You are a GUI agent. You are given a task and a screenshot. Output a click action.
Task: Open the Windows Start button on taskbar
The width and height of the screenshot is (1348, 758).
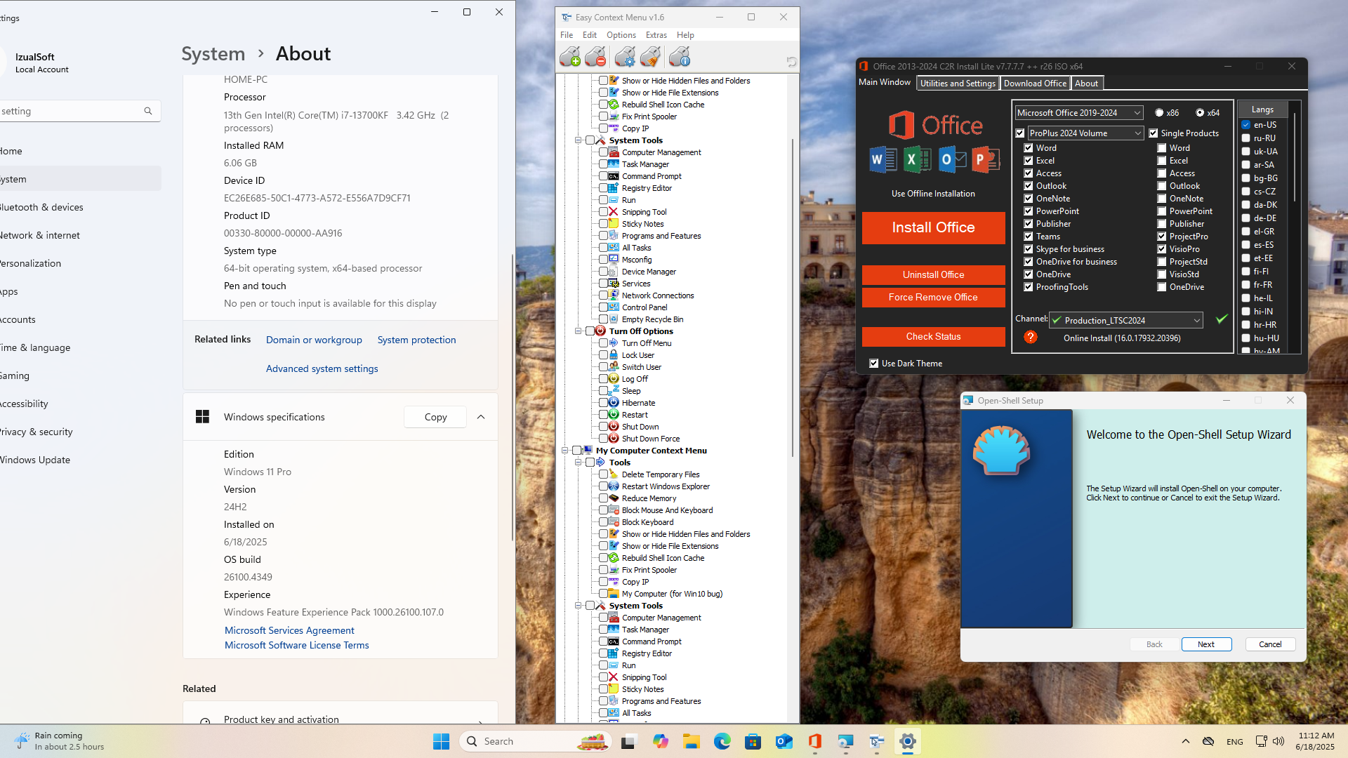pos(441,741)
